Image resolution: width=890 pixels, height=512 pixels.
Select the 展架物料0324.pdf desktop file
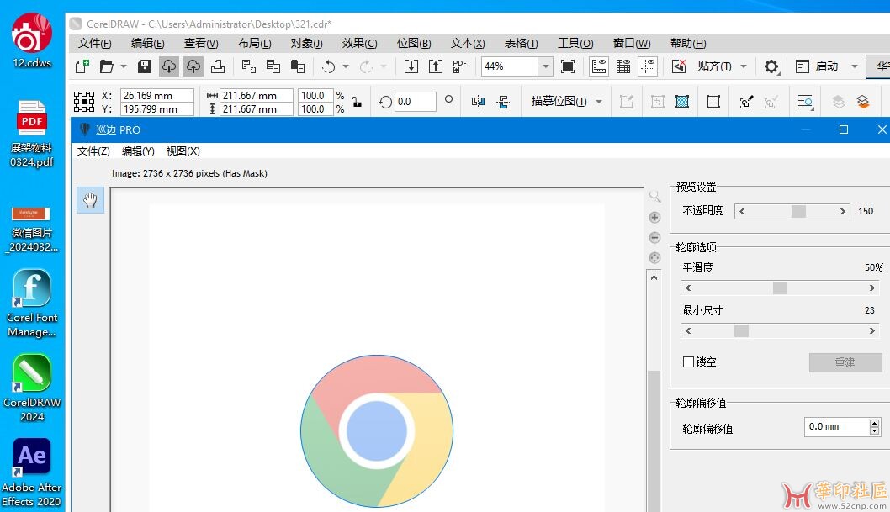coord(32,134)
